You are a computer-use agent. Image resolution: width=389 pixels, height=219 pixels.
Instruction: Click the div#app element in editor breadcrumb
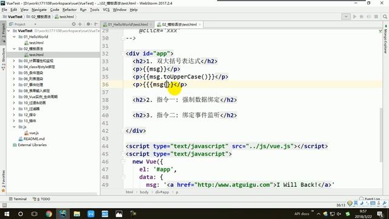point(162,192)
